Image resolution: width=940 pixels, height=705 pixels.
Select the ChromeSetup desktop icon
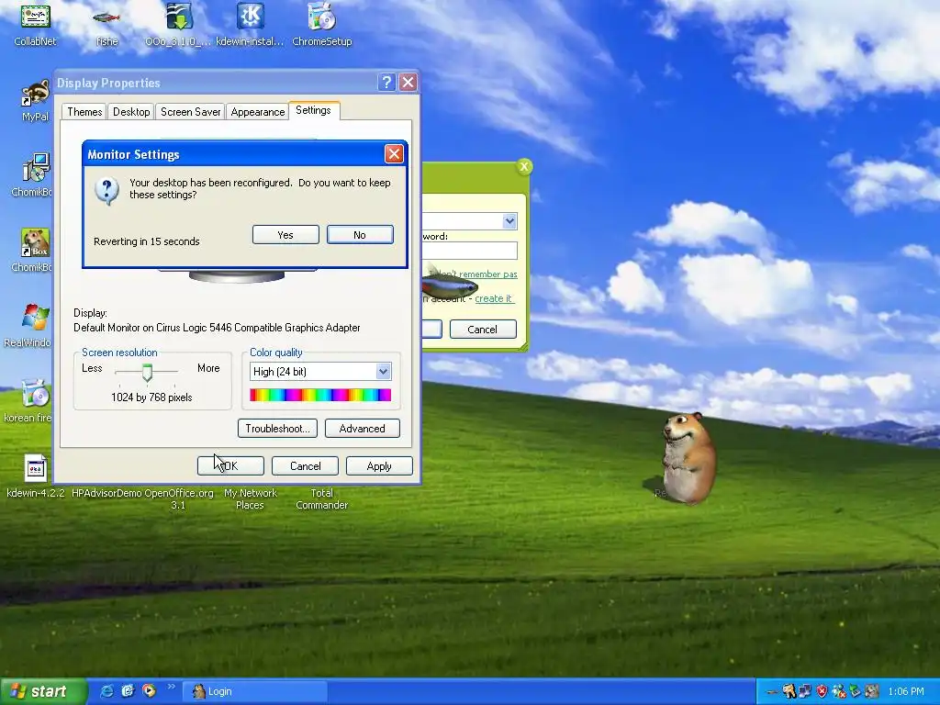[x=322, y=17]
